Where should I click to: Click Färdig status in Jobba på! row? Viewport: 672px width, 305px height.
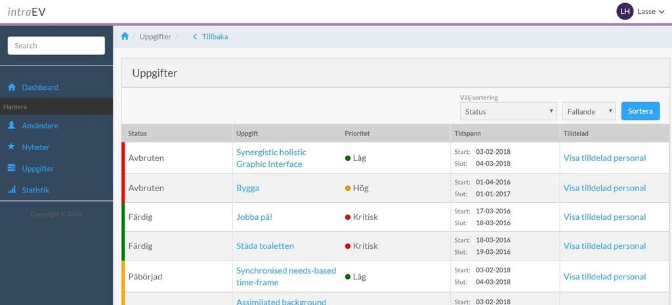(x=140, y=217)
